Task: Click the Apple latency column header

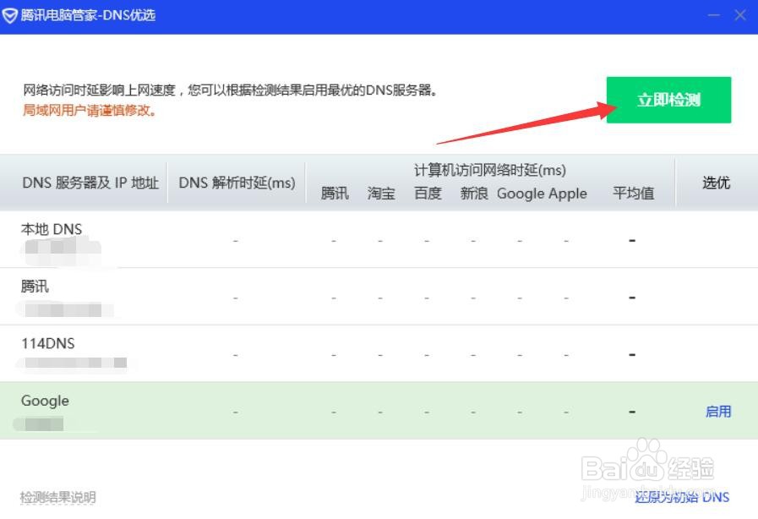Action: (x=568, y=194)
